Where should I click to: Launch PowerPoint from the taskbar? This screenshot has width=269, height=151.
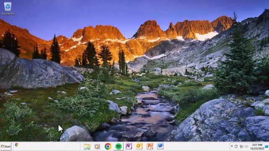(150, 146)
